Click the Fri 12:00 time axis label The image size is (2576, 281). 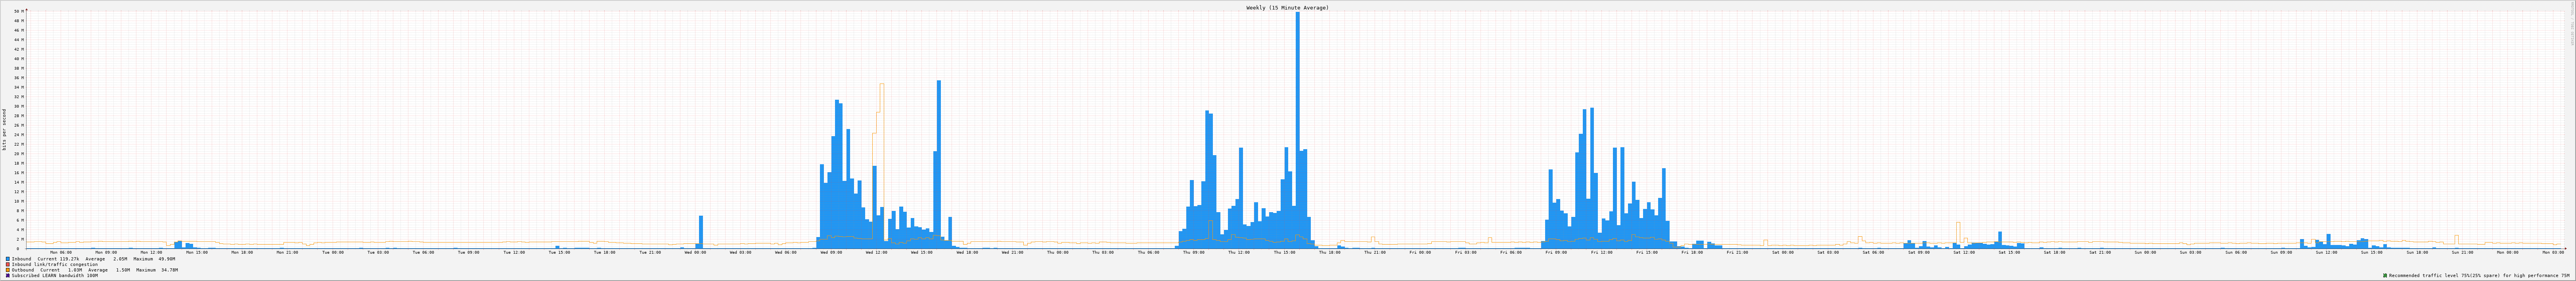coord(1601,252)
